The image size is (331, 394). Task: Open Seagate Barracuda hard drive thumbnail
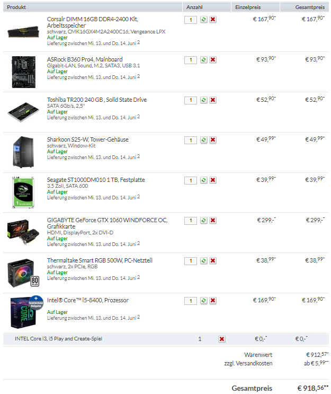(x=23, y=192)
